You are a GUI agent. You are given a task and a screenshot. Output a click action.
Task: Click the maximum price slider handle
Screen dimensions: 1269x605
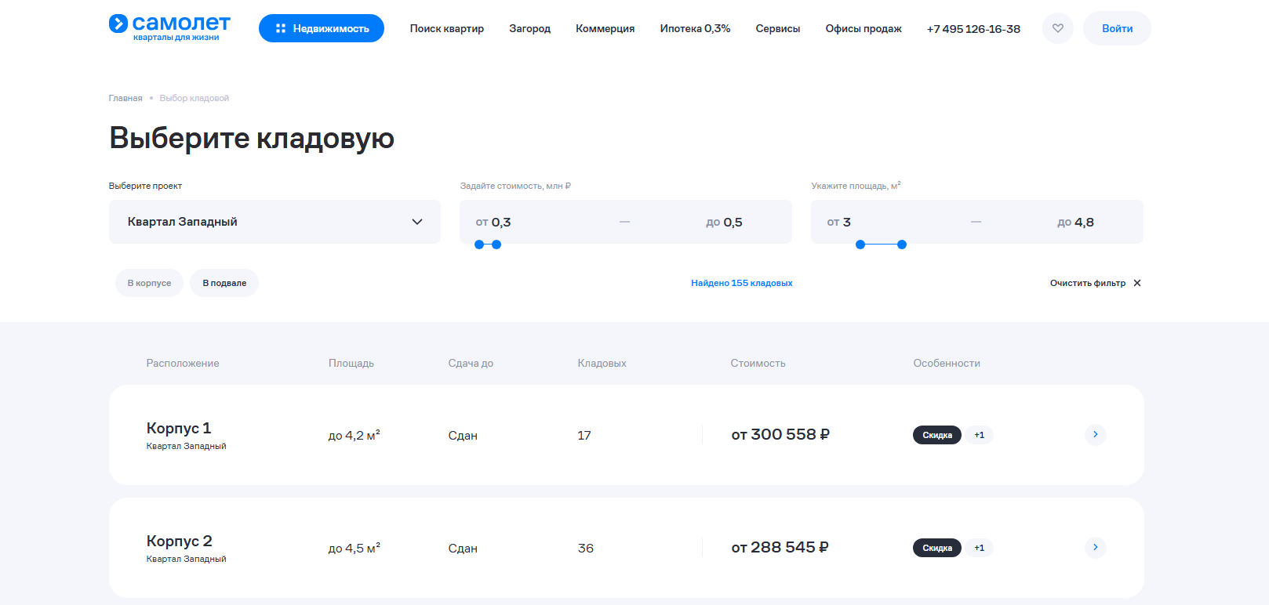click(x=496, y=245)
